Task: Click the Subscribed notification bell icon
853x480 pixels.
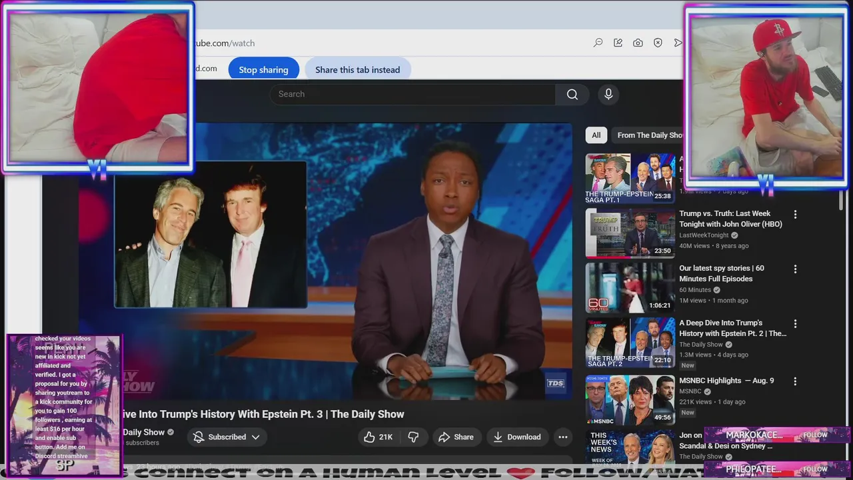Action: 199,437
